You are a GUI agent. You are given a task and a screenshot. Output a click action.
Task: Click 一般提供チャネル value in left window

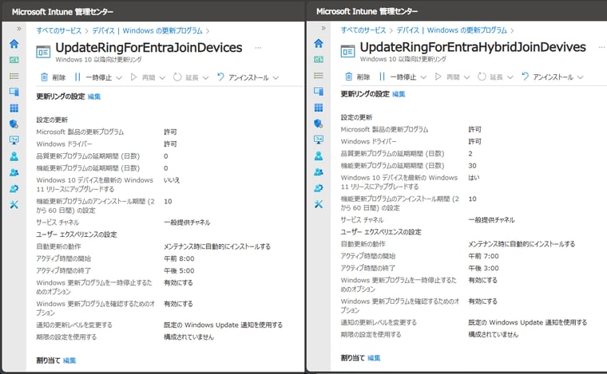point(187,222)
